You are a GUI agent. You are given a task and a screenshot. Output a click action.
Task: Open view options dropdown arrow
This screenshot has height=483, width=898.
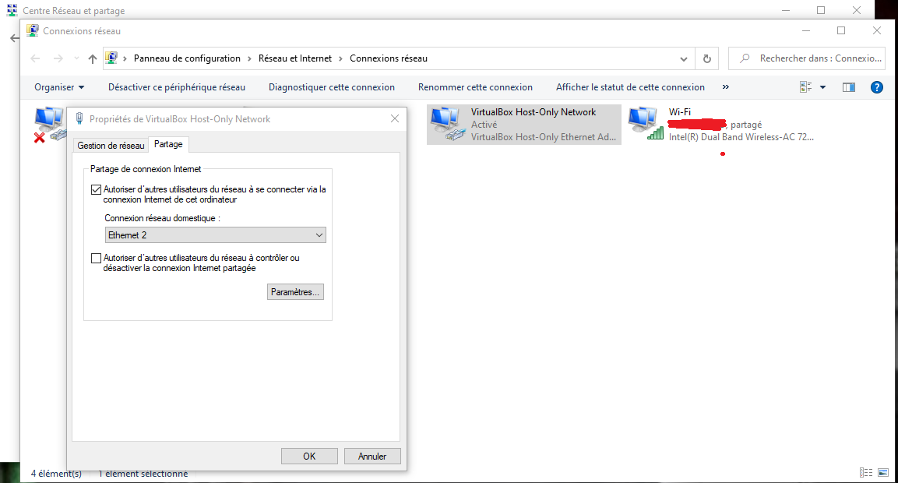click(823, 87)
